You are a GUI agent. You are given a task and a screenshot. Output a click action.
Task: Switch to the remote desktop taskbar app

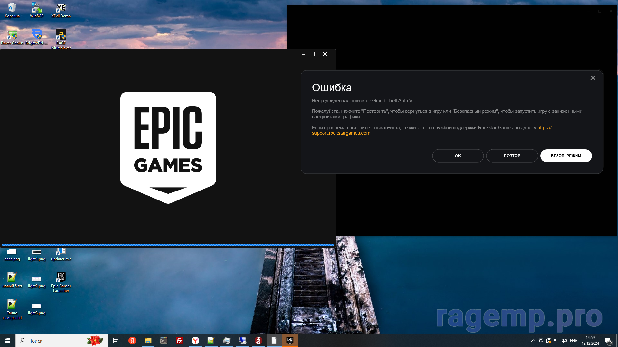(x=243, y=341)
